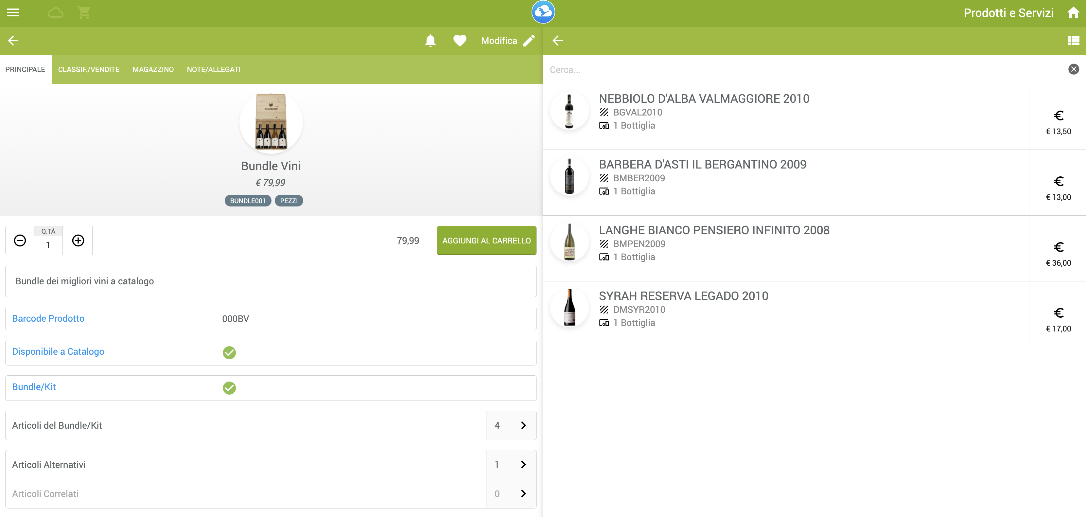Open notifications bell icon
The width and height of the screenshot is (1086, 517).
coord(430,41)
